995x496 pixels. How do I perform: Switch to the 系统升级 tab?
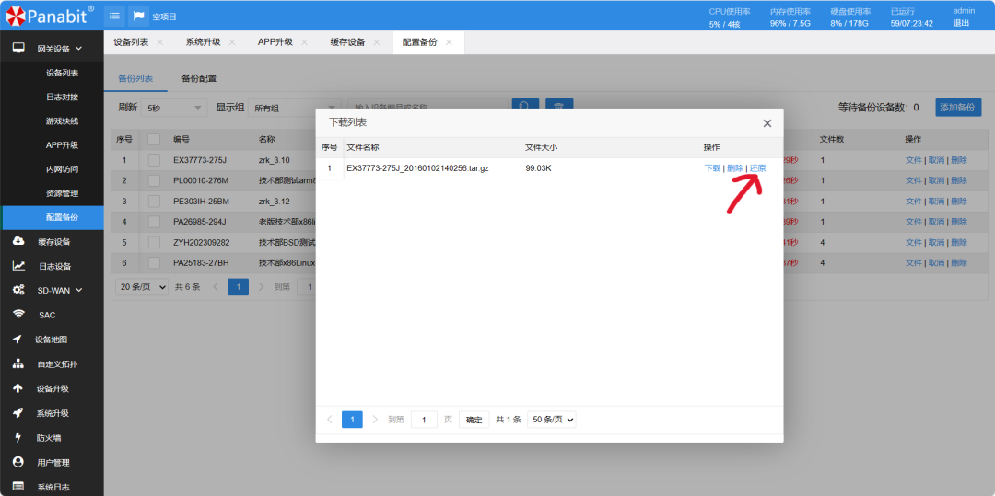(203, 42)
